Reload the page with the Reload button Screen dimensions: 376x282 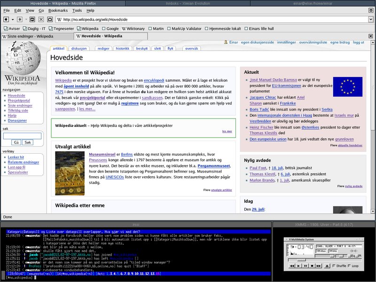point(32,19)
